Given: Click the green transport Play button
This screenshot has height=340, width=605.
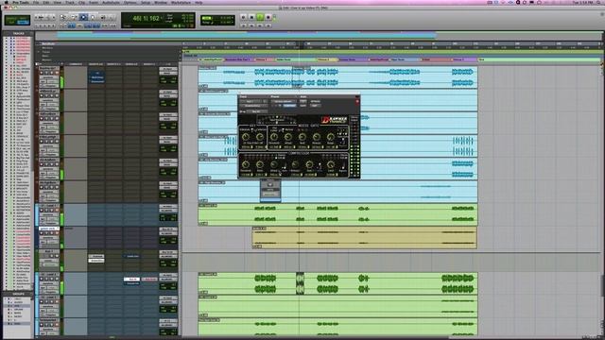Looking at the screenshot, I should [260, 17].
